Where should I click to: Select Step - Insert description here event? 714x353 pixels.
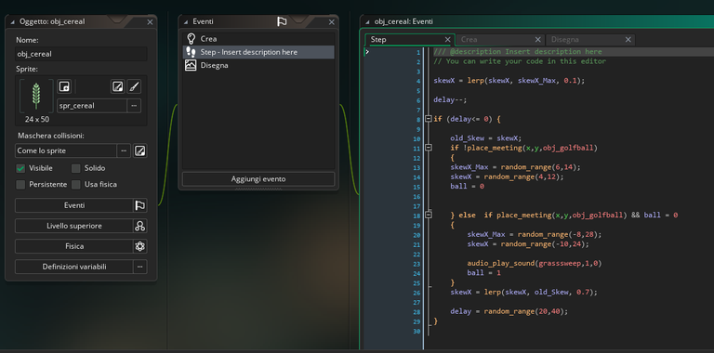pos(258,52)
